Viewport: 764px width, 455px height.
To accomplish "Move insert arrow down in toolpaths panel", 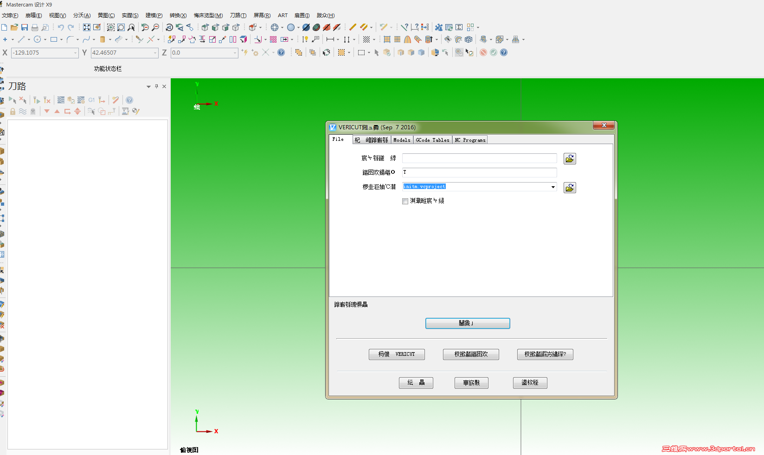I will coord(47,111).
